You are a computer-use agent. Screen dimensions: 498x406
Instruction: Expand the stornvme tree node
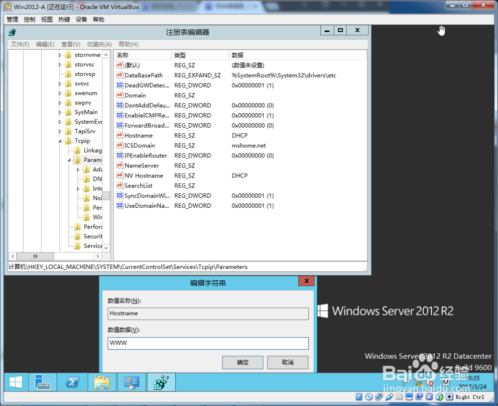tap(60, 55)
